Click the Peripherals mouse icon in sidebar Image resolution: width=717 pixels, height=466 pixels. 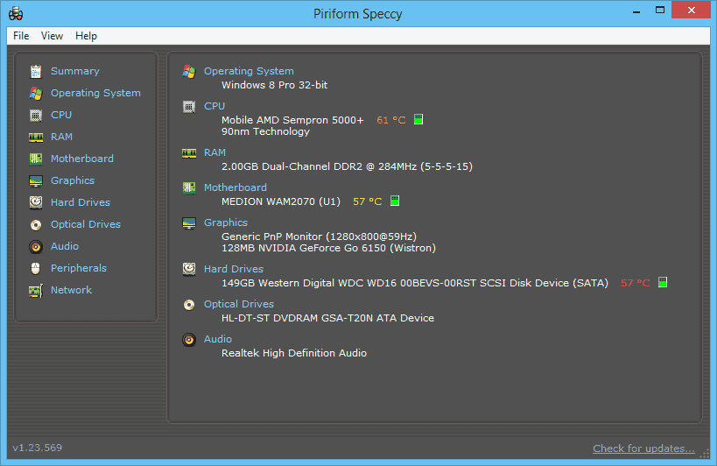click(36, 268)
